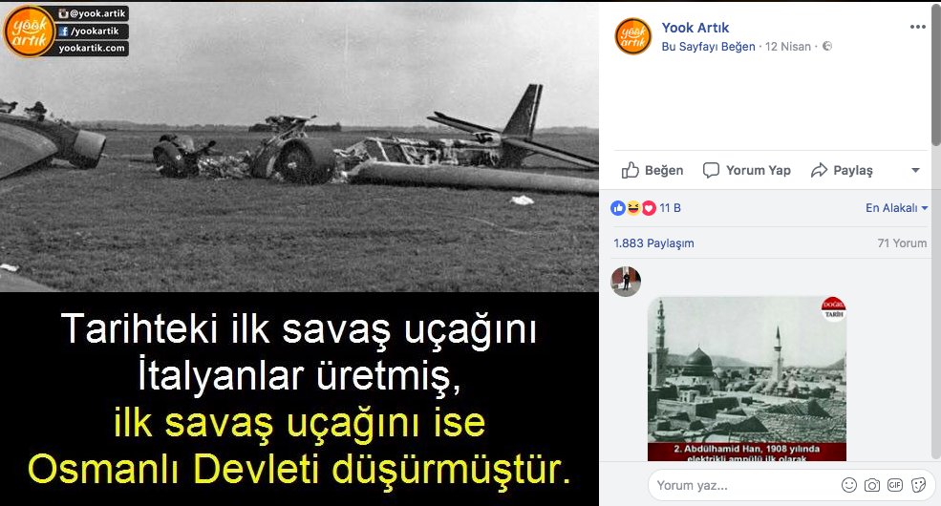Click the Yorum Yap speech bubble icon
This screenshot has height=506, width=941.
[x=711, y=170]
